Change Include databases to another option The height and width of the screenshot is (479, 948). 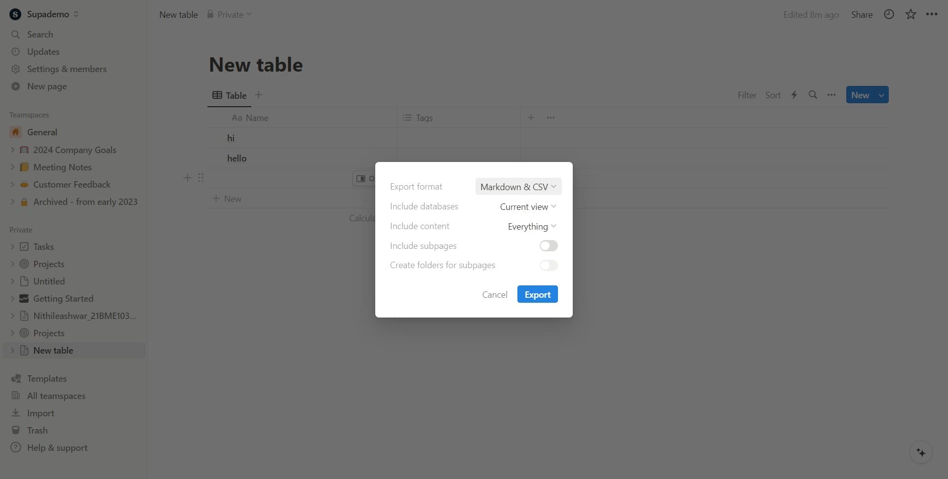(527, 206)
